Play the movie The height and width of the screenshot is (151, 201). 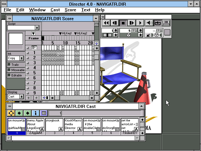coord(140,23)
